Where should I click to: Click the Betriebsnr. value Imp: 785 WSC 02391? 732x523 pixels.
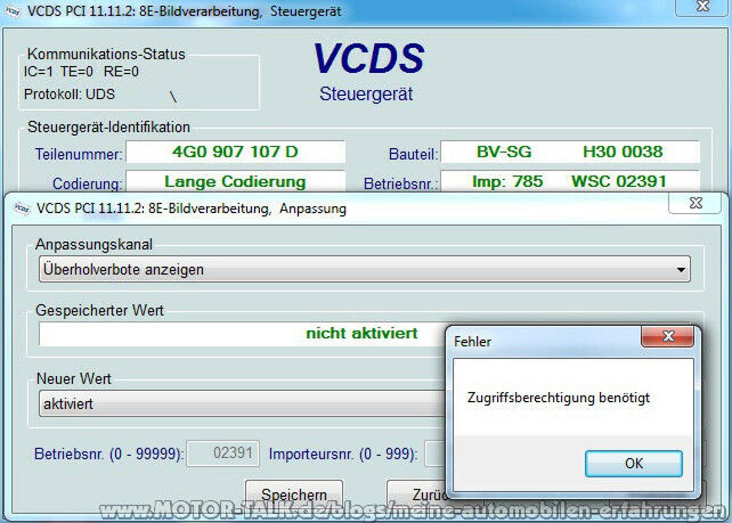(x=570, y=182)
